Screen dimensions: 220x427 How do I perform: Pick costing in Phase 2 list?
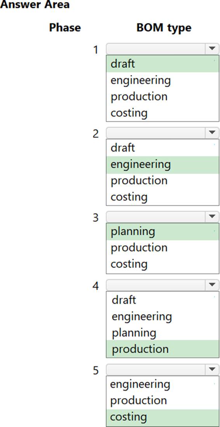point(163,197)
